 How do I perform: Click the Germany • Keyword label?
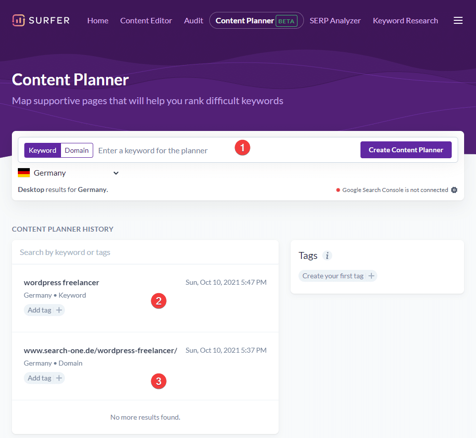point(55,295)
